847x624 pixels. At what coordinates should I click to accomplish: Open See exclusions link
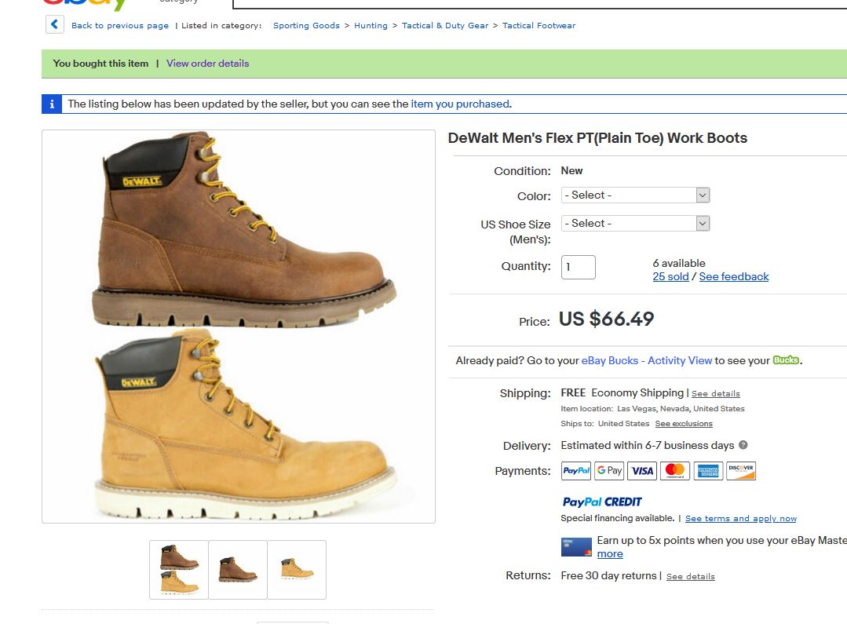684,424
